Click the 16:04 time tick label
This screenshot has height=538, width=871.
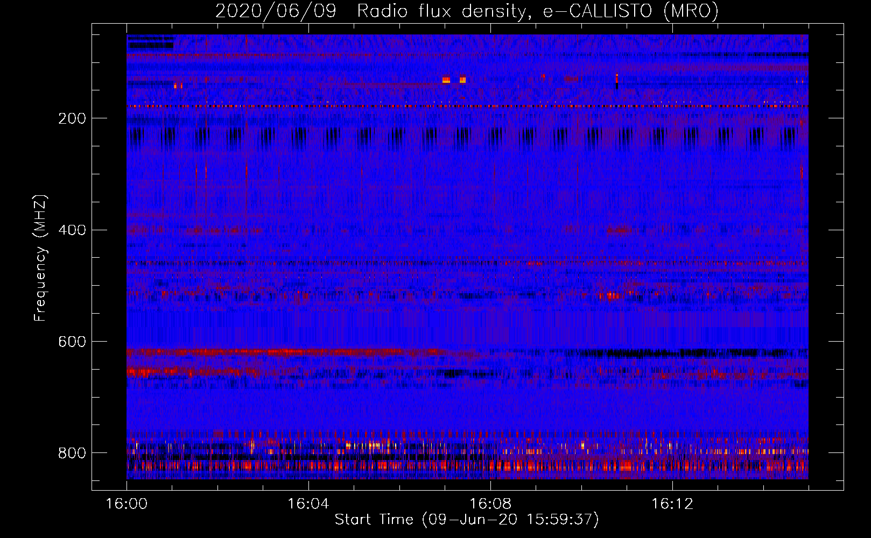pos(308,504)
